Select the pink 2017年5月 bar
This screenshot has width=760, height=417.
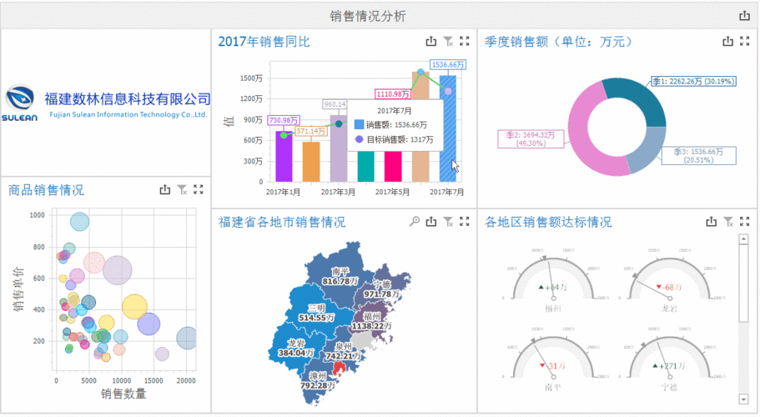pos(393,166)
